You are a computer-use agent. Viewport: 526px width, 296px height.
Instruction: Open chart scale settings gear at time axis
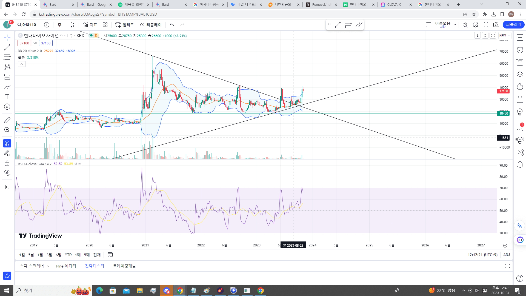(x=505, y=246)
